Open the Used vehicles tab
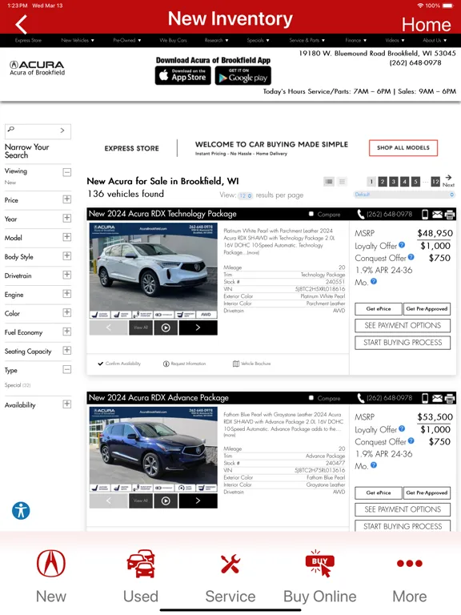This screenshot has height=615, width=461. pyautogui.click(x=141, y=563)
